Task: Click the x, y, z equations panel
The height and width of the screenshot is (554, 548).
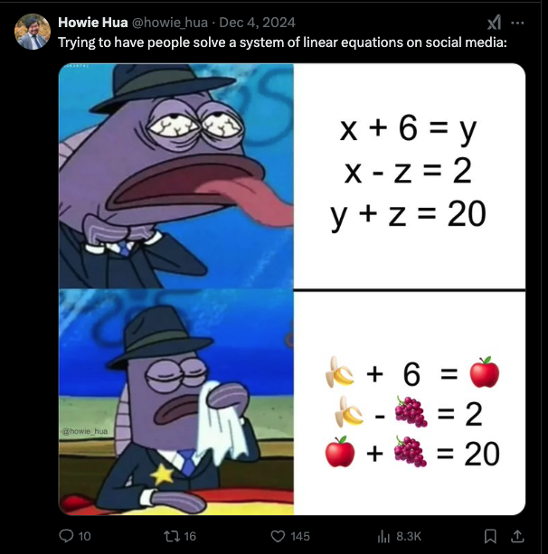Action: (x=410, y=176)
